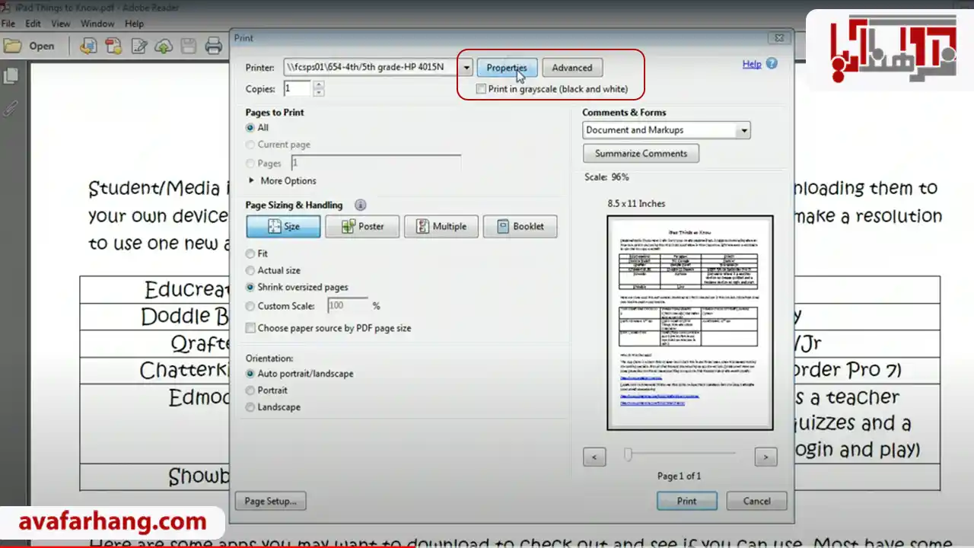Click the Poster sizing button
The image size is (974, 548).
(x=362, y=227)
